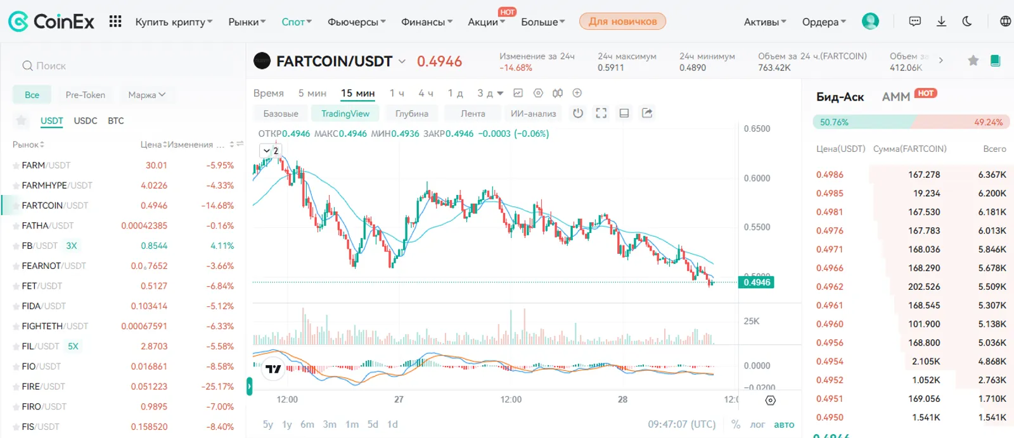Favorite the FET/USDT row star
This screenshot has height=438, width=1014.
[16, 286]
